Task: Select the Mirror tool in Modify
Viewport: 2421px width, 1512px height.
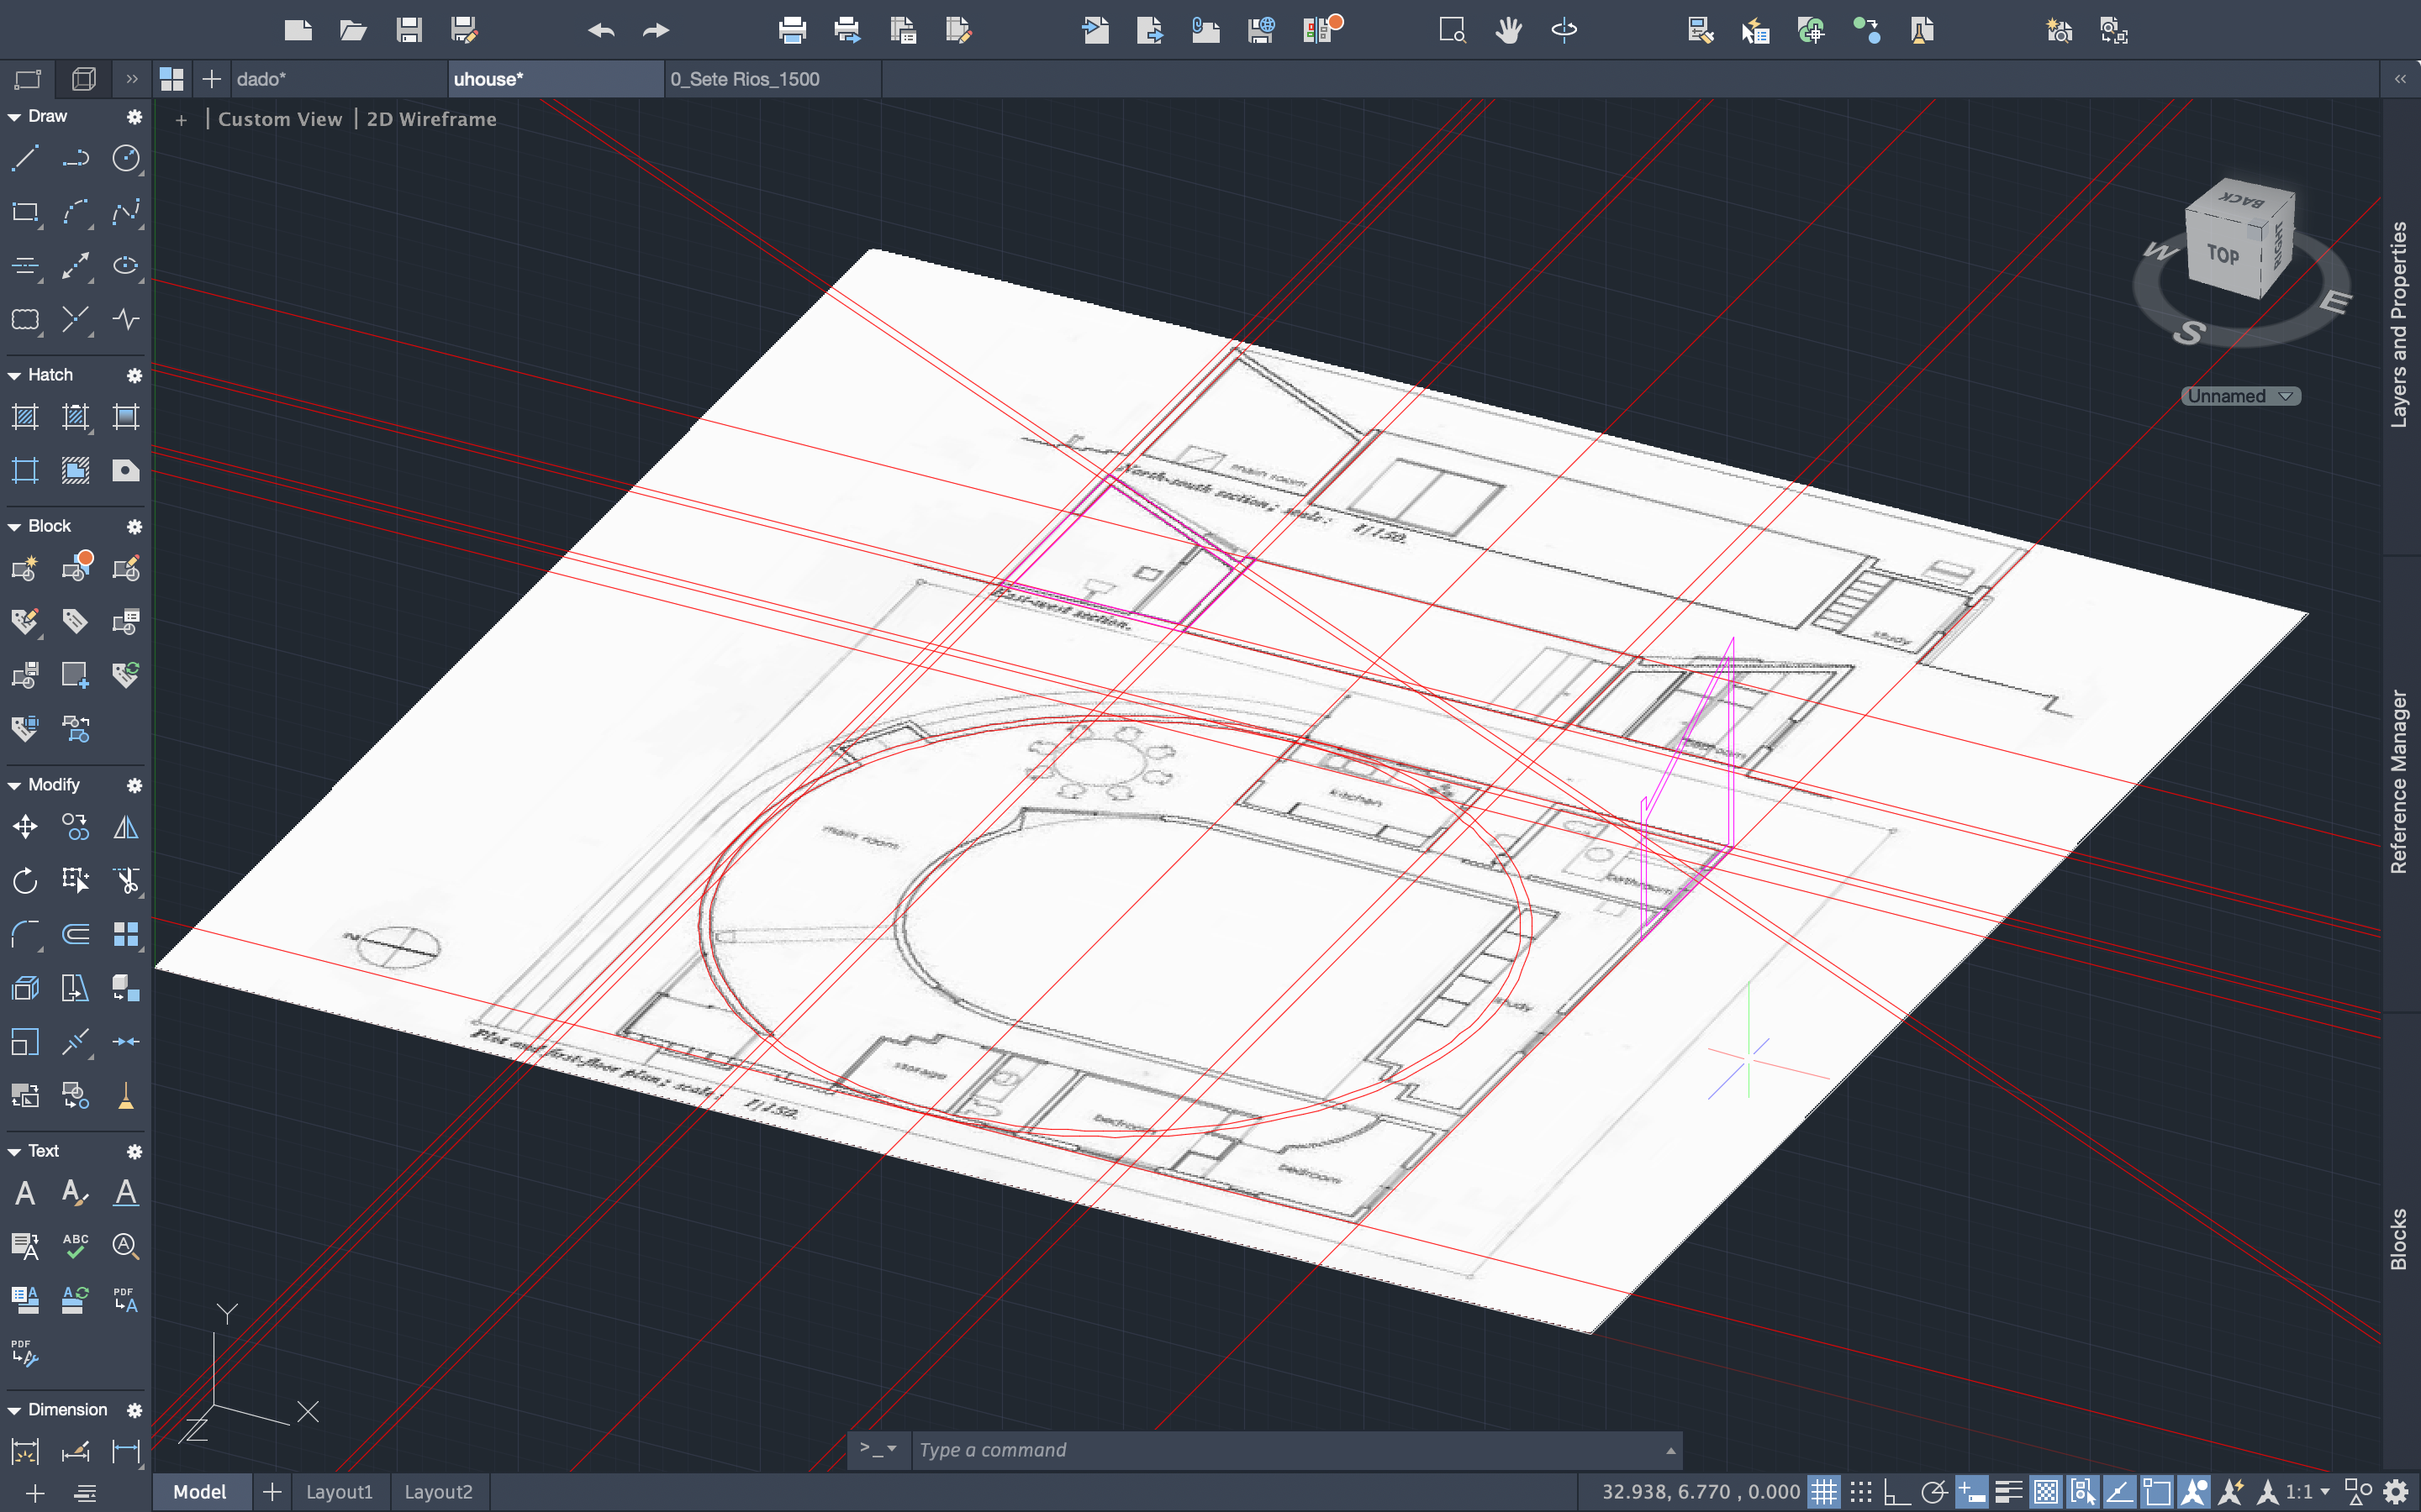Action: pyautogui.click(x=126, y=827)
